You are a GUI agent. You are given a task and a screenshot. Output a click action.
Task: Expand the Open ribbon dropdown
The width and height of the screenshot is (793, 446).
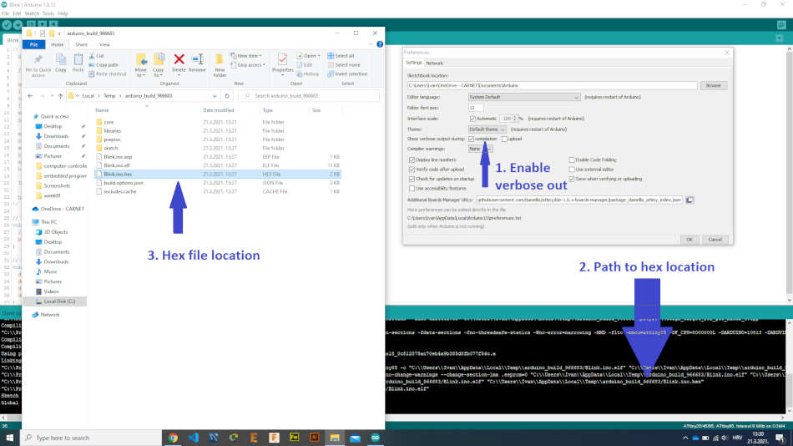309,56
